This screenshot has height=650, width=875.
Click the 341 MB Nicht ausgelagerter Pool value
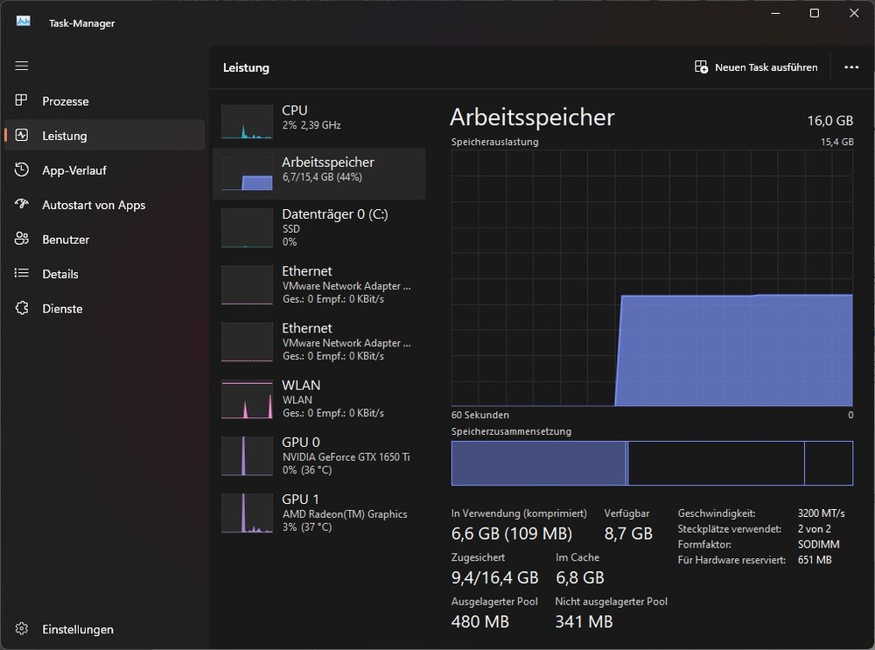pyautogui.click(x=584, y=621)
